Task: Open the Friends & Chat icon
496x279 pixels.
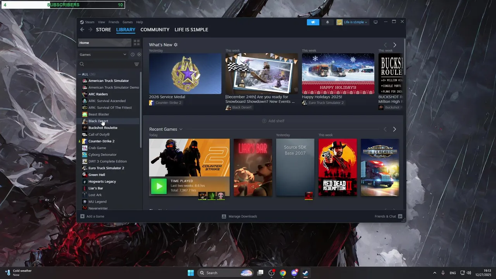Action: [x=400, y=216]
